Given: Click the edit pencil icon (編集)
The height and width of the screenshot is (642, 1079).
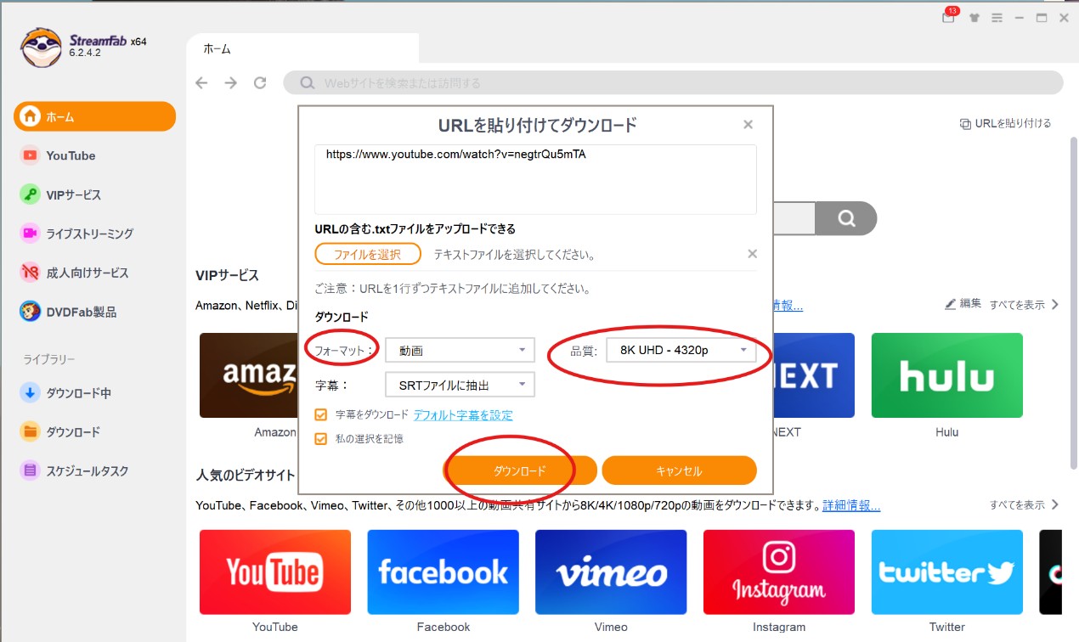Looking at the screenshot, I should [x=951, y=303].
